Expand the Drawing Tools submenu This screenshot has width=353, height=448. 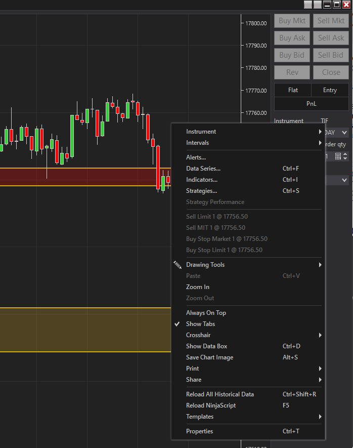[x=248, y=265]
